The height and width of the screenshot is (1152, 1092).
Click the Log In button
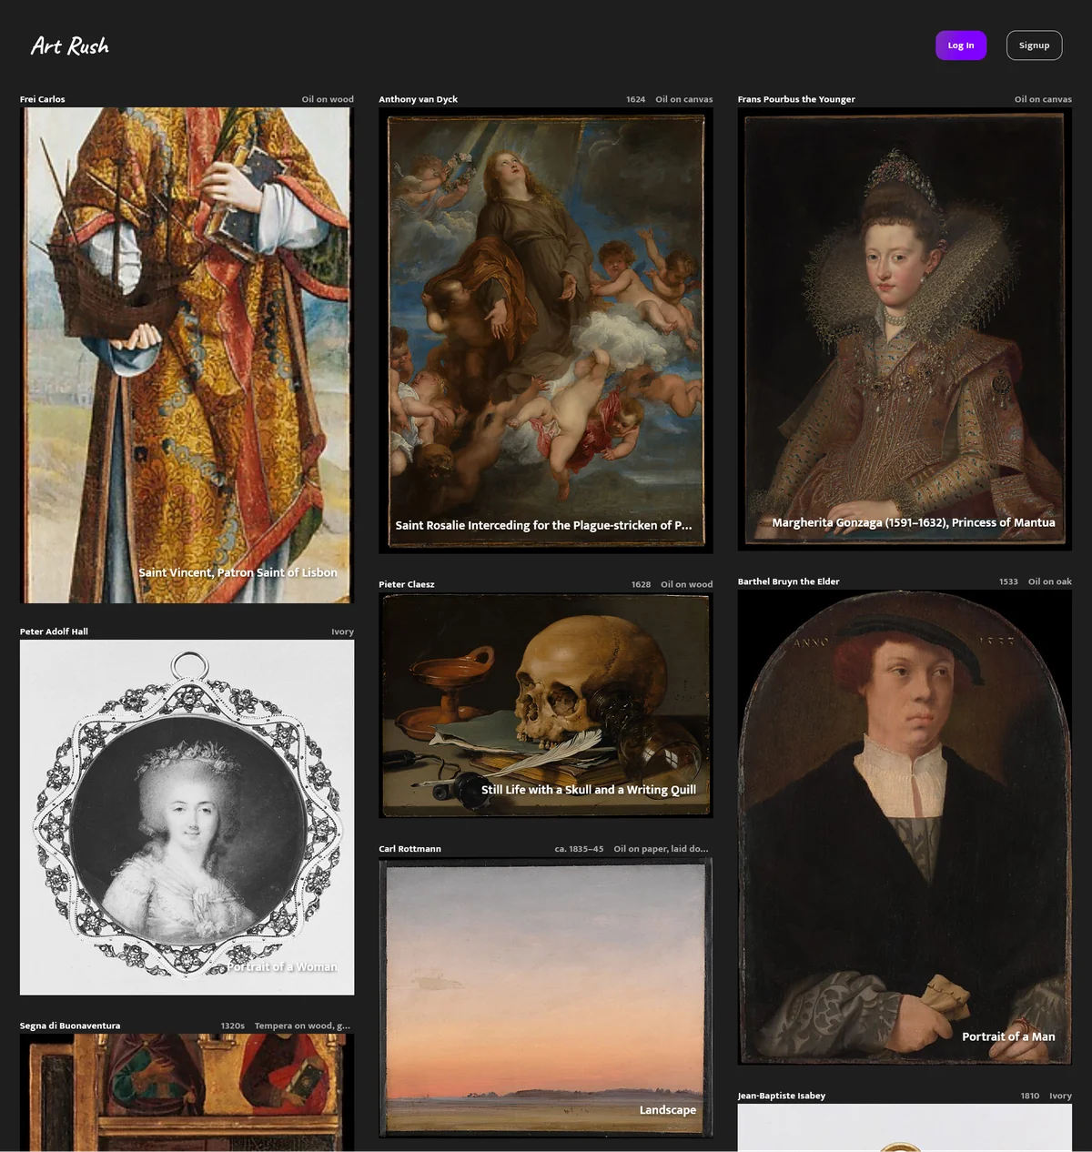[961, 45]
